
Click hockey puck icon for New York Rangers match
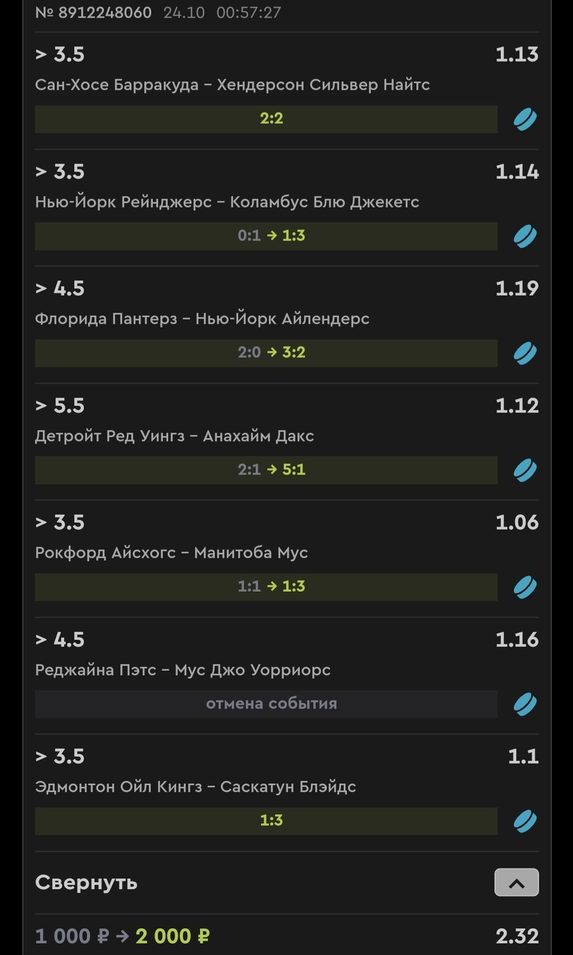point(525,236)
